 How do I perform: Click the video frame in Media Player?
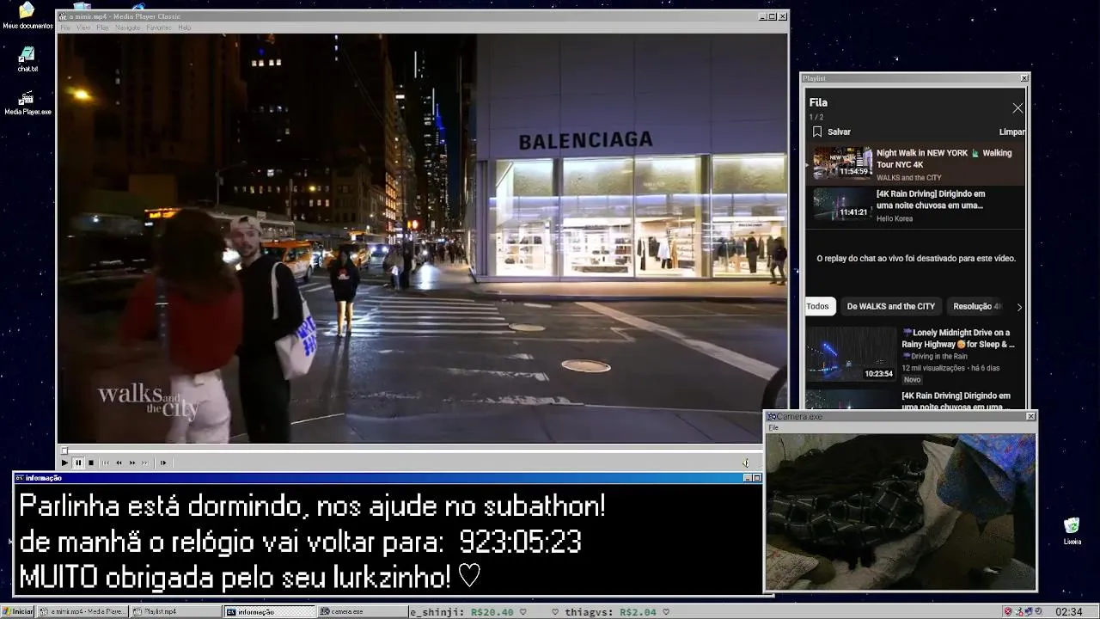422,238
